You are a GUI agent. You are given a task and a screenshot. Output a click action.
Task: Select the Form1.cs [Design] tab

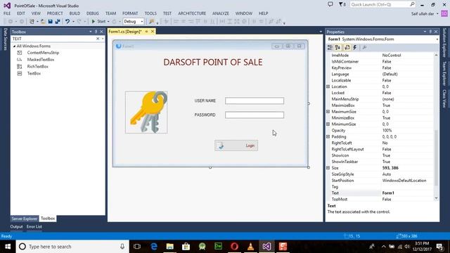coord(125,32)
